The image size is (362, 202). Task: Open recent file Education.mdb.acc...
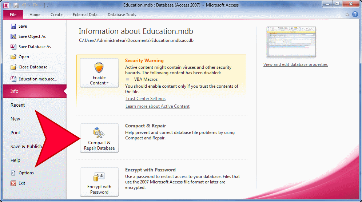tap(34, 79)
